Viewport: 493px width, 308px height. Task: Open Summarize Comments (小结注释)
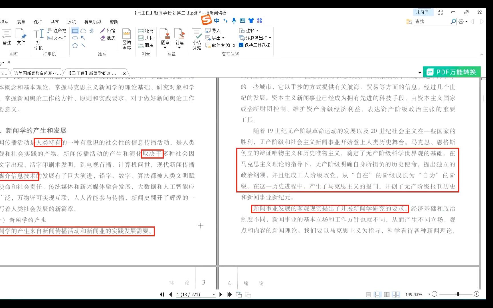(x=197, y=40)
